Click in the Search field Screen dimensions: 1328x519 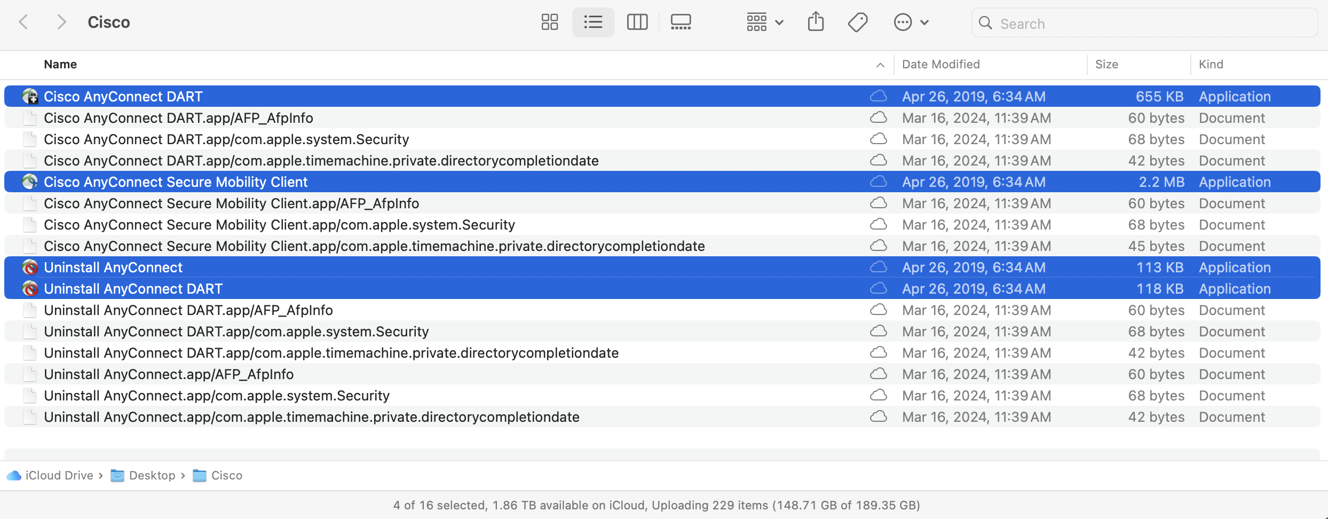pos(1148,23)
